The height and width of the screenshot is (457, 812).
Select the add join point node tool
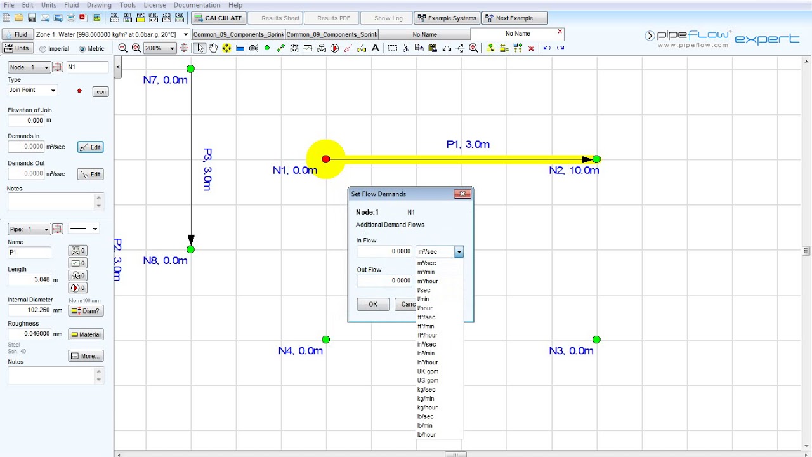267,48
